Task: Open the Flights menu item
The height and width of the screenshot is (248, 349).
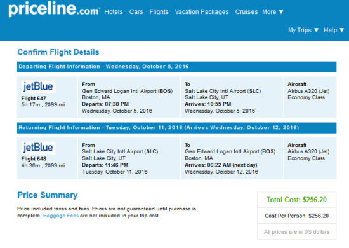Action: point(159,12)
